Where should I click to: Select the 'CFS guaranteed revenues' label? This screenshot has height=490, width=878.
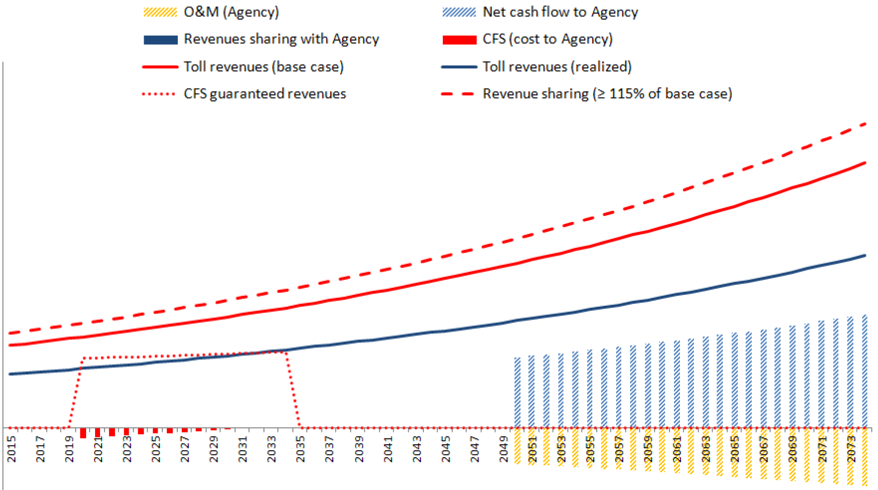click(265, 94)
